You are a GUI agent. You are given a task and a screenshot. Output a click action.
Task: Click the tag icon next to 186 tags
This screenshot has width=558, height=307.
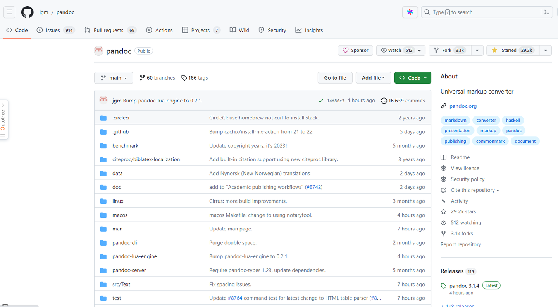pyautogui.click(x=184, y=78)
